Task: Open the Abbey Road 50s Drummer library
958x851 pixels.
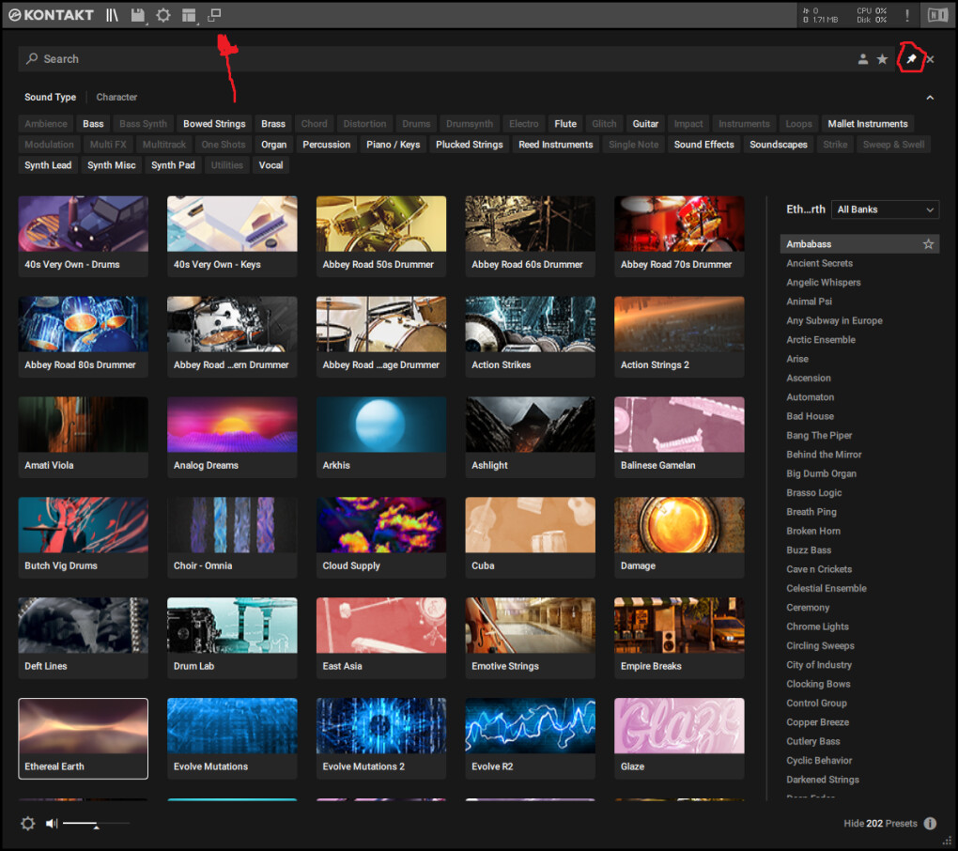Action: click(381, 237)
